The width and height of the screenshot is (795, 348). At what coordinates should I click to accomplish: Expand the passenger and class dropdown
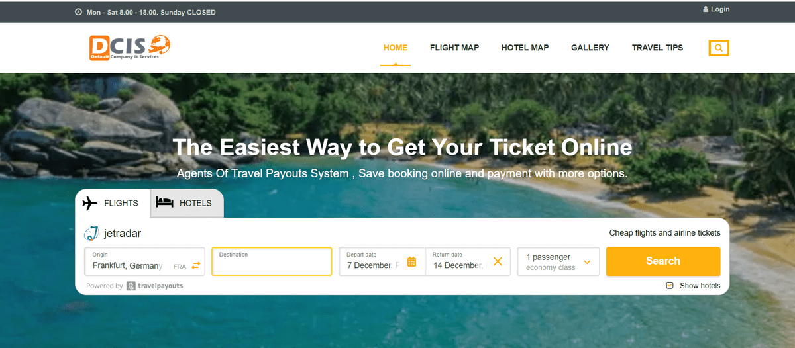[x=558, y=261]
